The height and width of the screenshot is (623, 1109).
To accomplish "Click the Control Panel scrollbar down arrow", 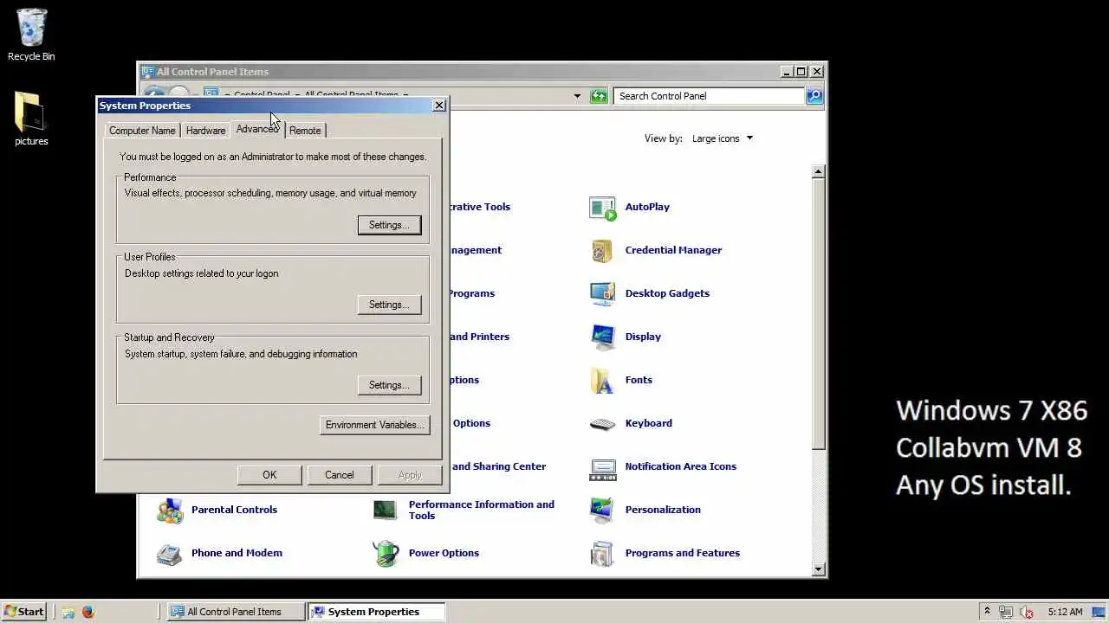I will 819,569.
